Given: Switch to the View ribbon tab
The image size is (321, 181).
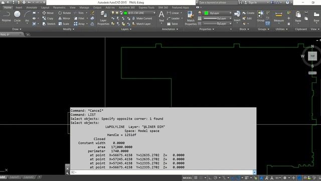Looking at the screenshot, I should (x=72, y=8).
